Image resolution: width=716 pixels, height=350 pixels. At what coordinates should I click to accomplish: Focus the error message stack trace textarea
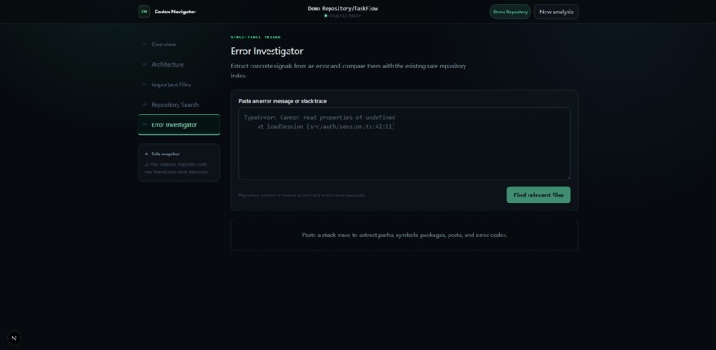[404, 144]
